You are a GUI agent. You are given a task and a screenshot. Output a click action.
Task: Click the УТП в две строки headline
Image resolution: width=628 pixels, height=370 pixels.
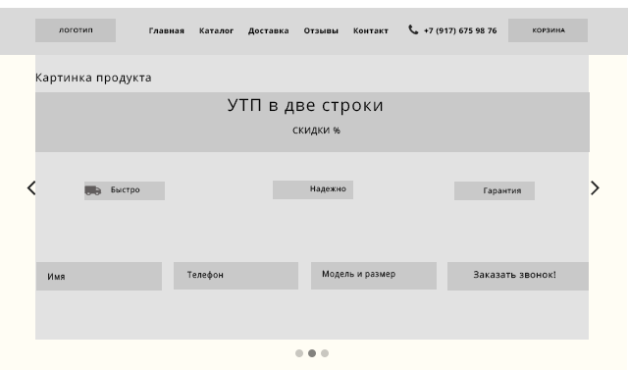click(x=305, y=105)
